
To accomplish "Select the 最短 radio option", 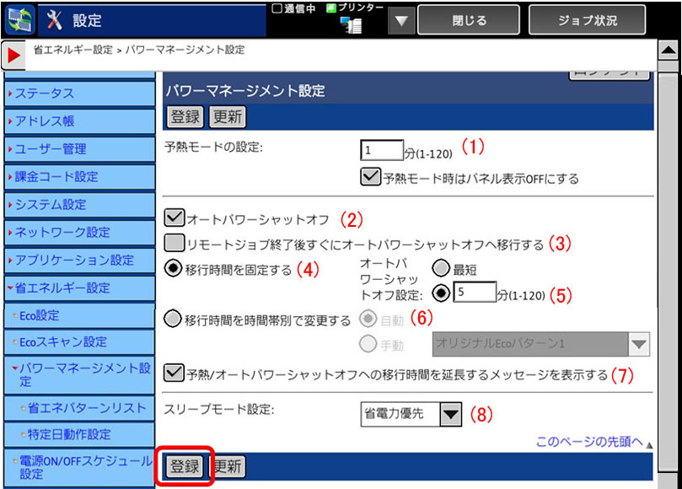I will [x=442, y=268].
